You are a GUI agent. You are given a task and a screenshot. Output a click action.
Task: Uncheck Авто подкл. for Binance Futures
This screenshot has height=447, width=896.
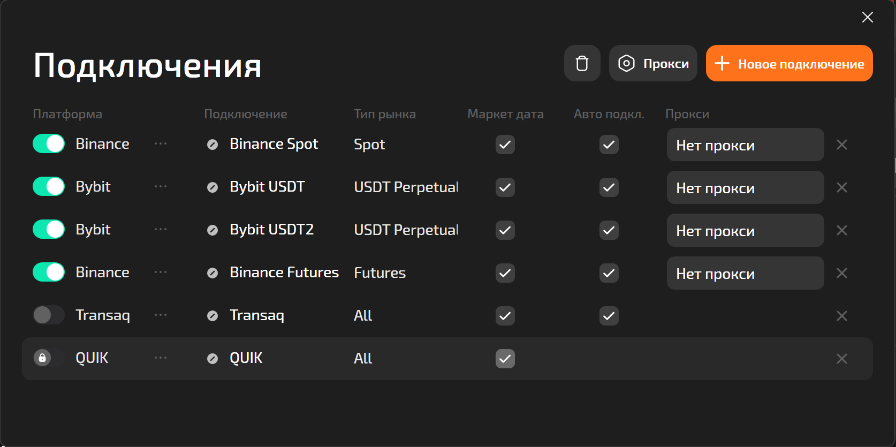[609, 273]
